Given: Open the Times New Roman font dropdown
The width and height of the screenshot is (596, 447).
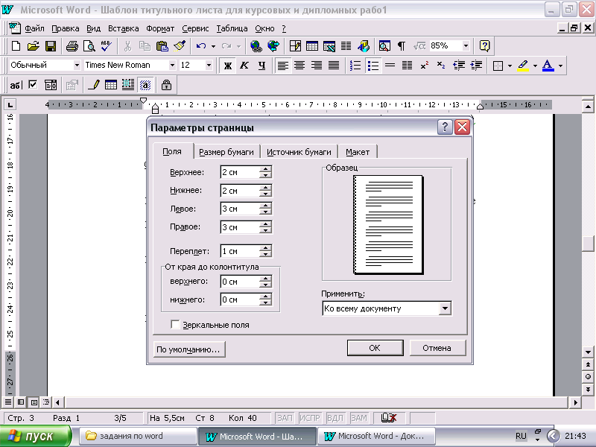Looking at the screenshot, I should (x=172, y=66).
